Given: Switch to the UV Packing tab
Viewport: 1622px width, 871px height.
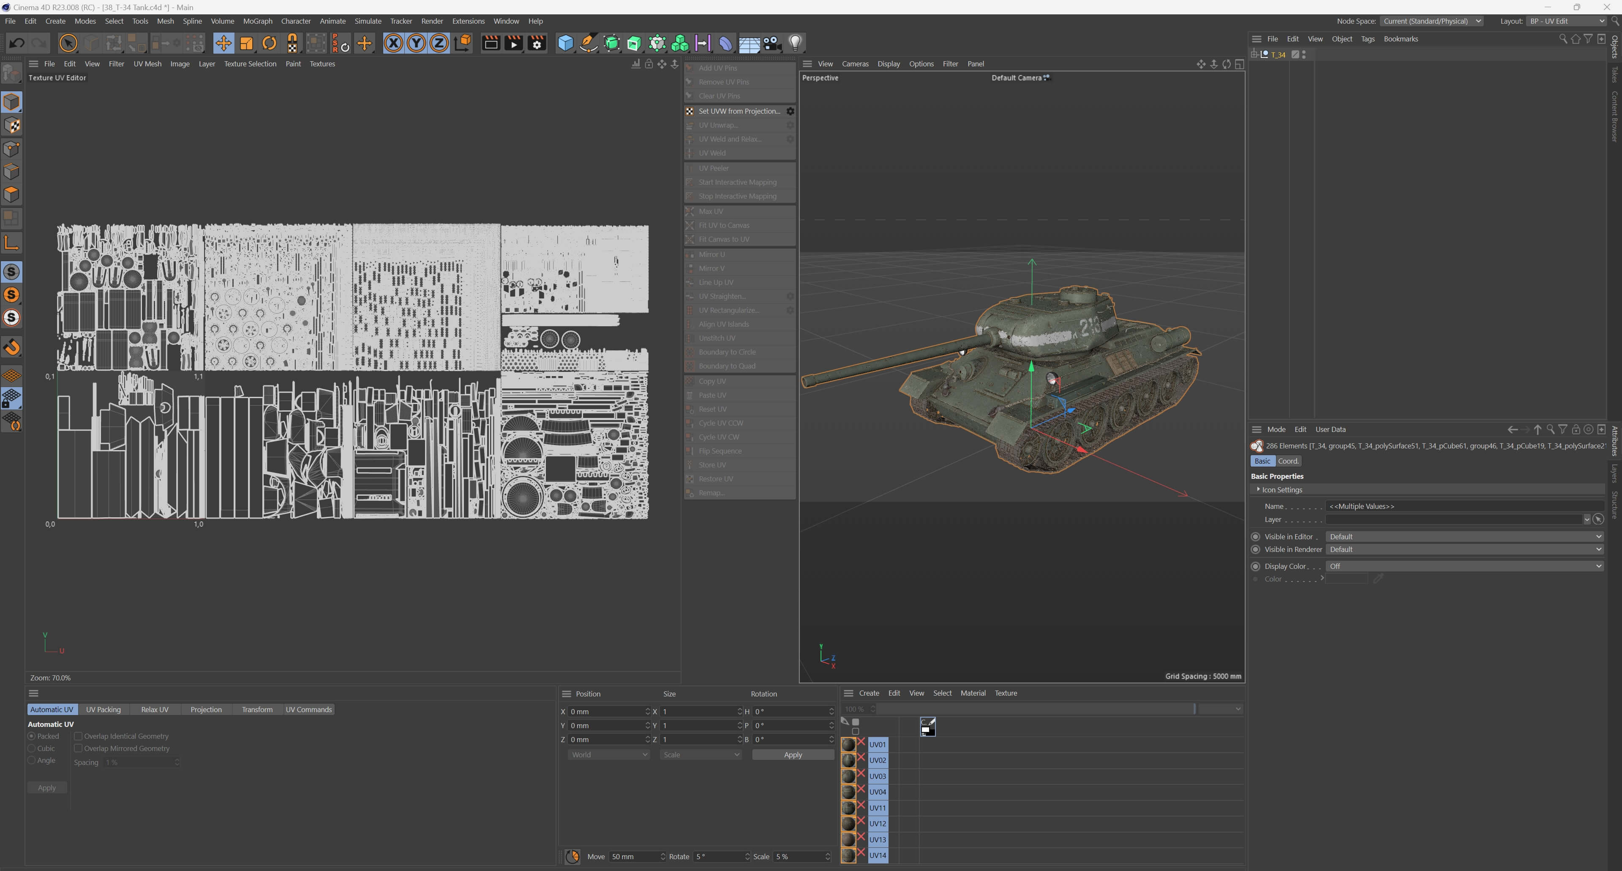Looking at the screenshot, I should tap(103, 709).
